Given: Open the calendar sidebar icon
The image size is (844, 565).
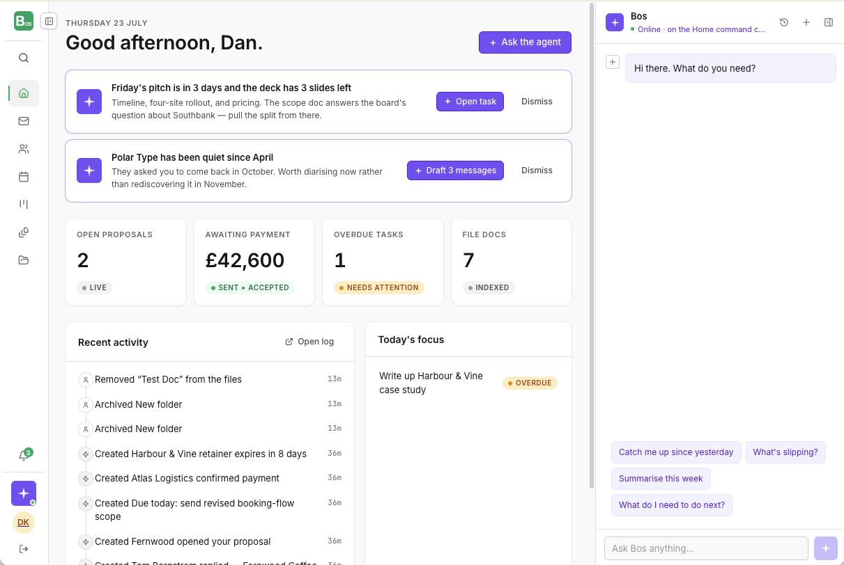Looking at the screenshot, I should [x=24, y=177].
